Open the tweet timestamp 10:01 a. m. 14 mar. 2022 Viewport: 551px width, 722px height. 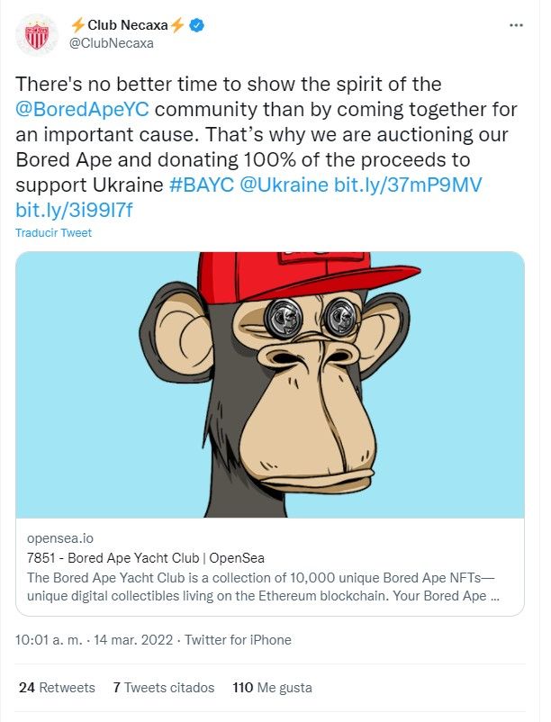[x=94, y=640]
